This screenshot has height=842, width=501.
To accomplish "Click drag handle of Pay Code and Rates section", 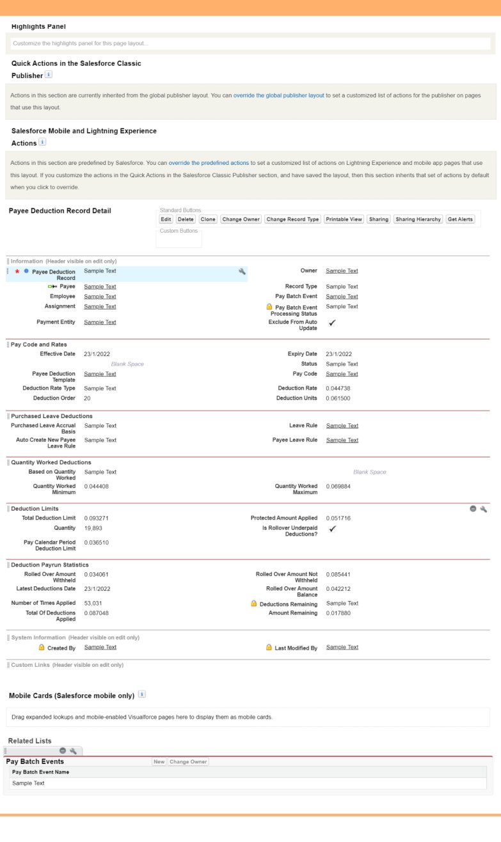I will tap(8, 345).
